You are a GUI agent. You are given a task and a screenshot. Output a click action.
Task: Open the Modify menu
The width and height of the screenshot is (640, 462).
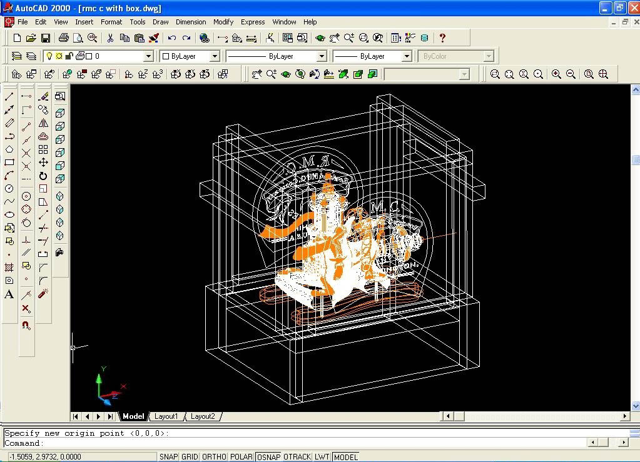(x=223, y=22)
